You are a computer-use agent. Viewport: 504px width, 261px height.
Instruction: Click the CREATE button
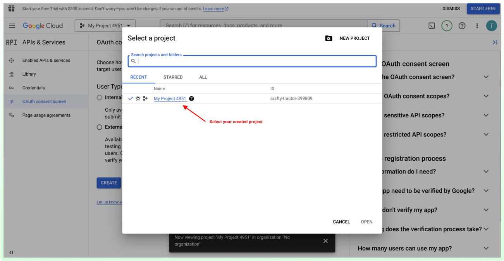tap(108, 183)
